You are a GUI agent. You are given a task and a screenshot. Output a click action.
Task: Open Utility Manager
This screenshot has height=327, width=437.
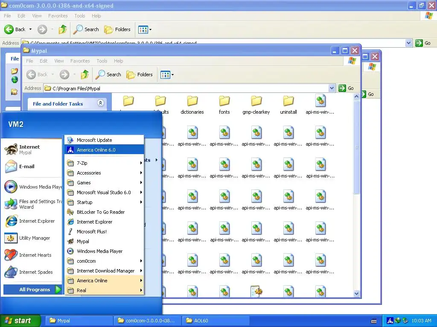(x=32, y=238)
